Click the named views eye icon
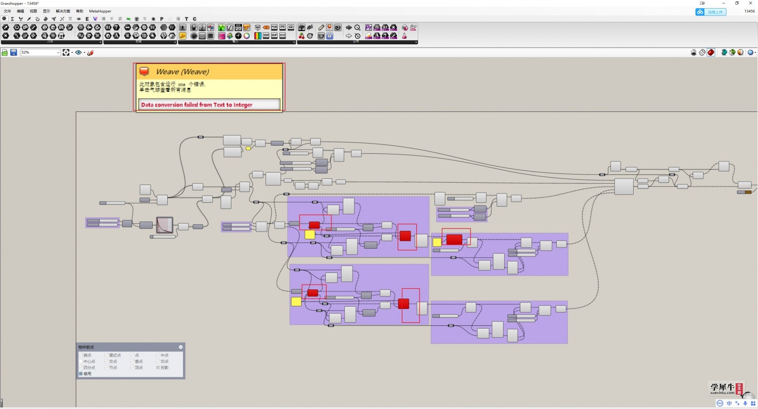Viewport: 758px width, 409px height. point(78,52)
